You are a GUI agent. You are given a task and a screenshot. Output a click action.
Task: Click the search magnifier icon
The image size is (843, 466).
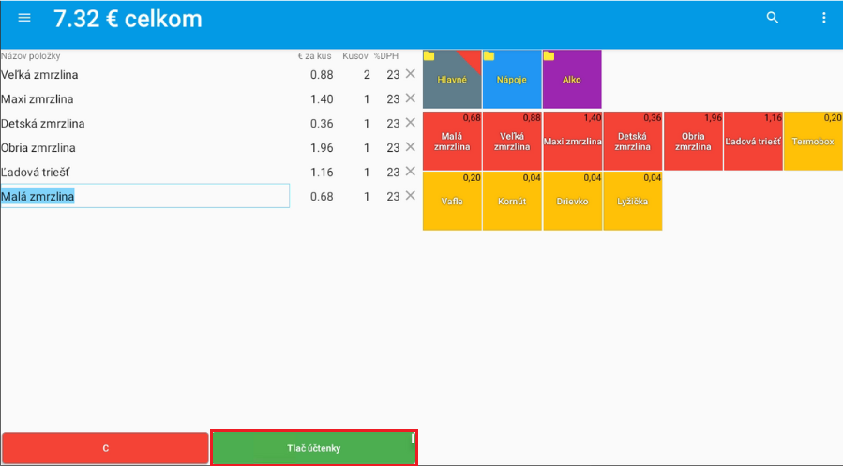coord(773,18)
